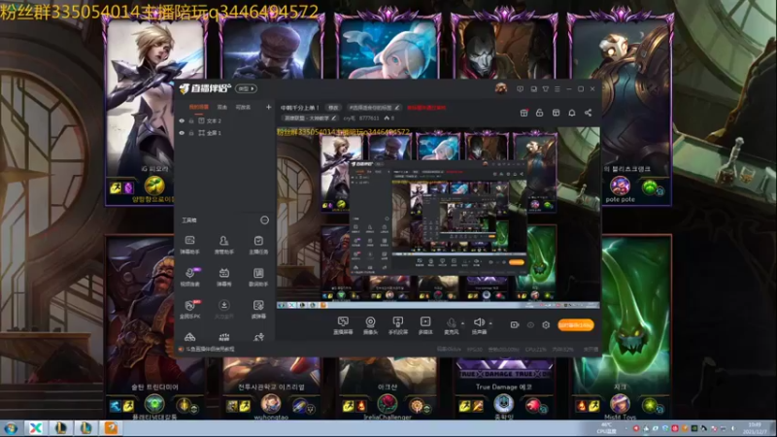Click the stream preview area
This screenshot has width=777, height=437.
click(438, 218)
